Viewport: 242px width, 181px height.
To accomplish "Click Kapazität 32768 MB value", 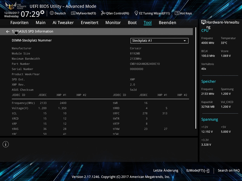I will tap(208, 107).
